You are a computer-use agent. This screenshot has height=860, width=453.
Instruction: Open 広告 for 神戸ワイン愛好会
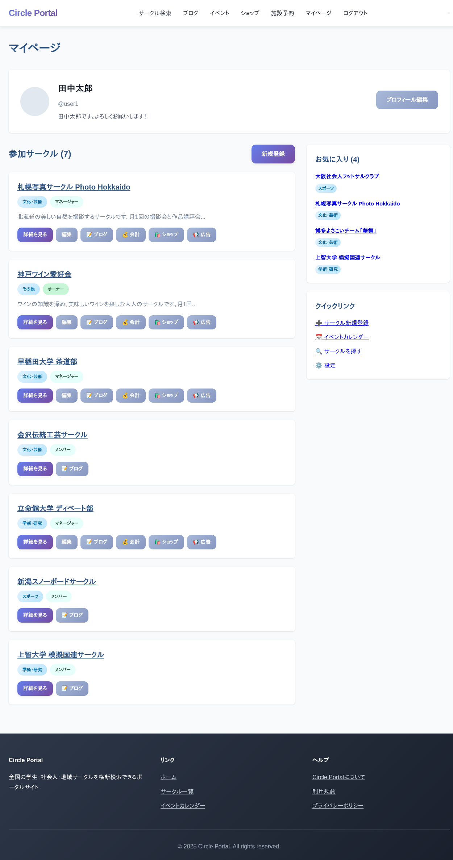201,323
